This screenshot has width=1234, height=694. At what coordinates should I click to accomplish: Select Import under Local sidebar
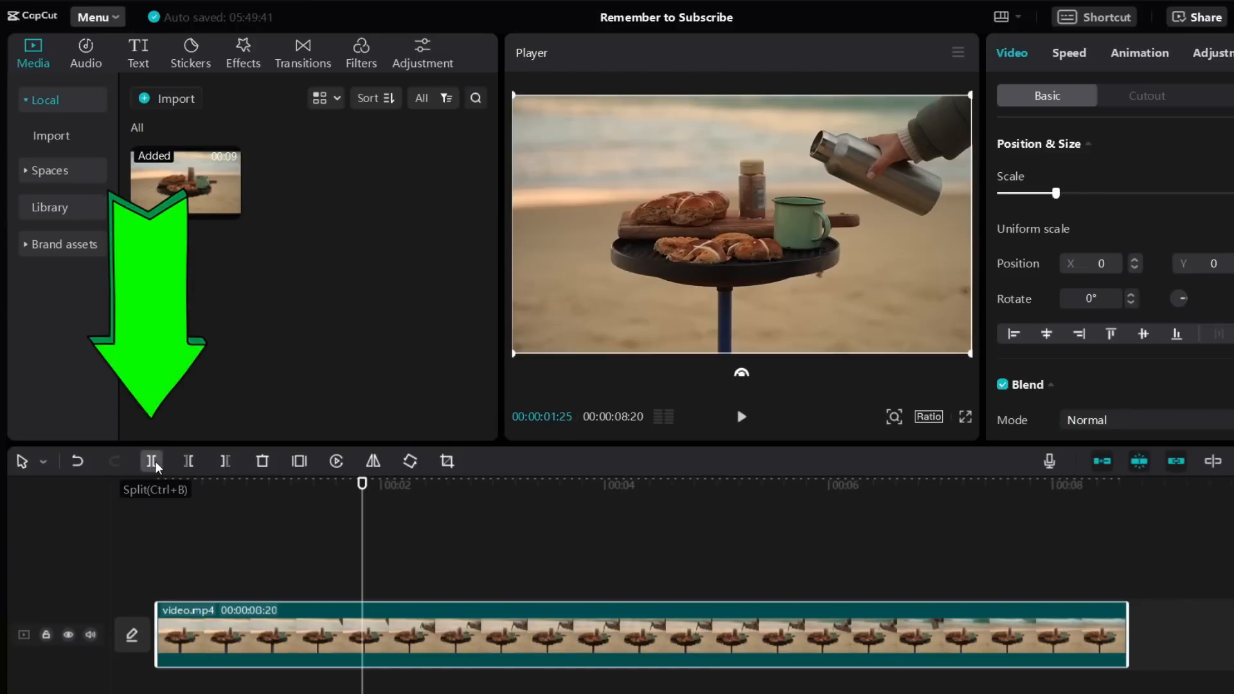click(x=51, y=136)
